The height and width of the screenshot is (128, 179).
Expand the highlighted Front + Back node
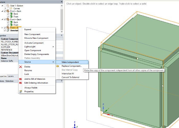pyautogui.click(x=2, y=28)
